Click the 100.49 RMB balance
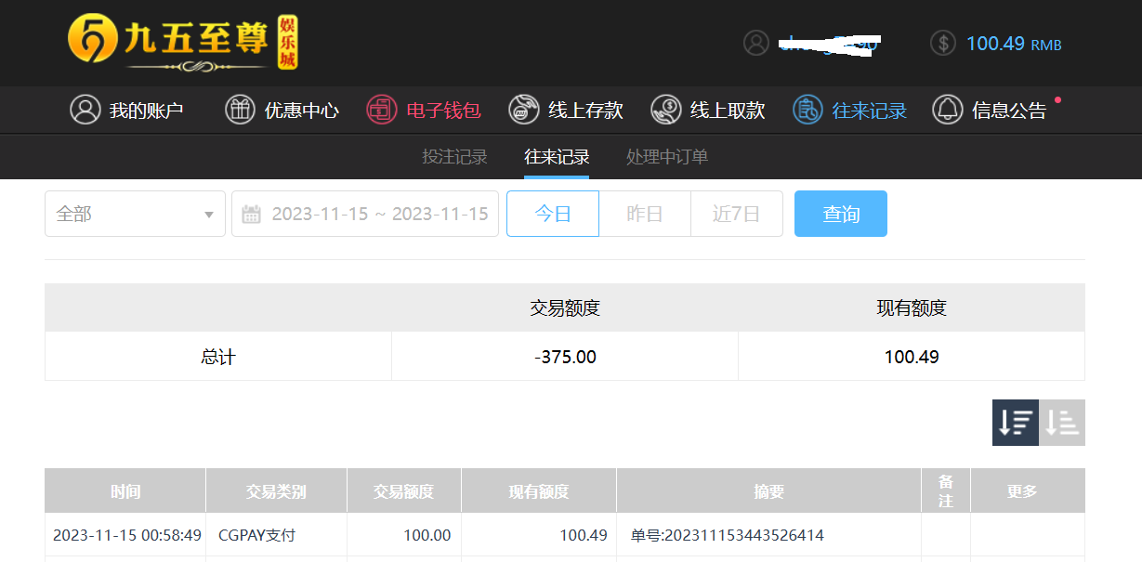 pyautogui.click(x=1014, y=44)
